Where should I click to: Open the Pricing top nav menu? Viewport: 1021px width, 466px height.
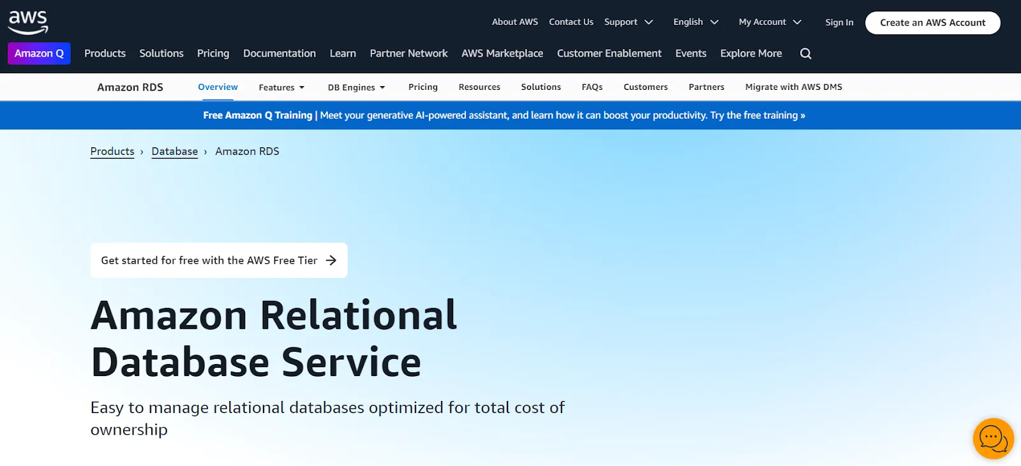point(213,54)
